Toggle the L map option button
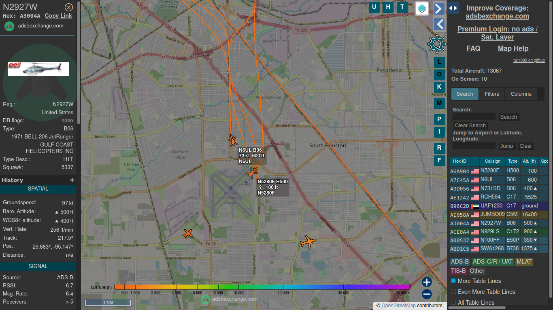Screen dimensions: 553x310 coord(439,62)
